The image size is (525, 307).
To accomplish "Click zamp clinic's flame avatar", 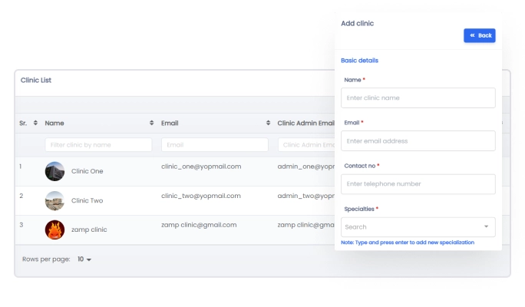I will (54, 229).
